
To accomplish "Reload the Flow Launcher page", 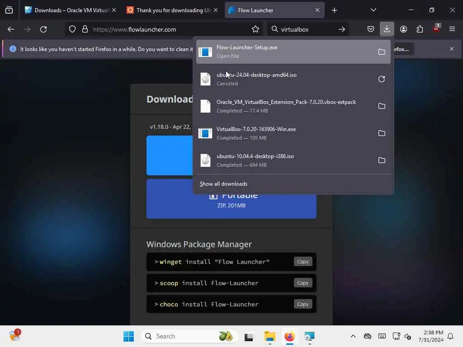I will 43,29.
